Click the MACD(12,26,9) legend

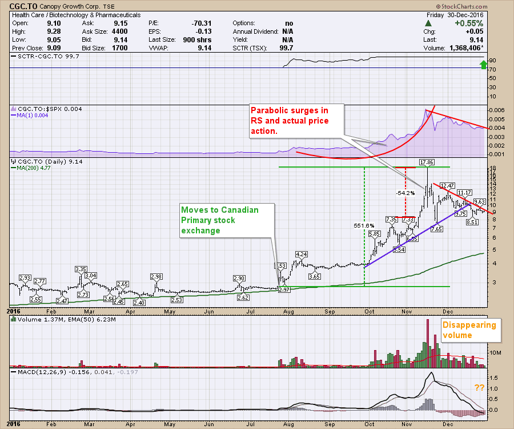coord(74,372)
